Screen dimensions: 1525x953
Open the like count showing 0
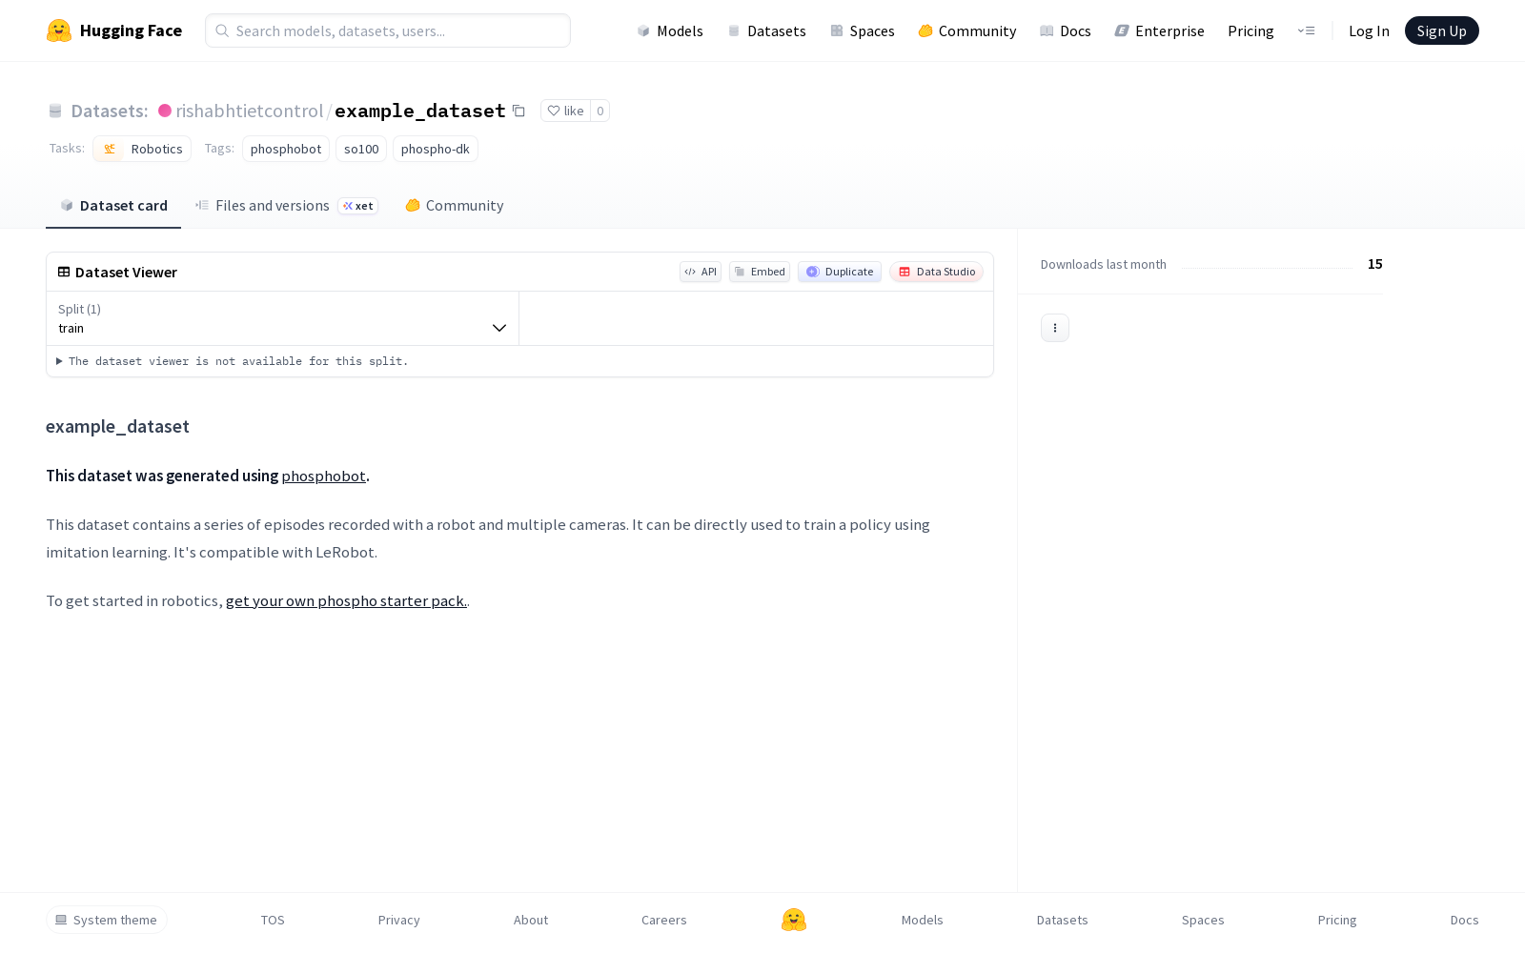tap(600, 111)
